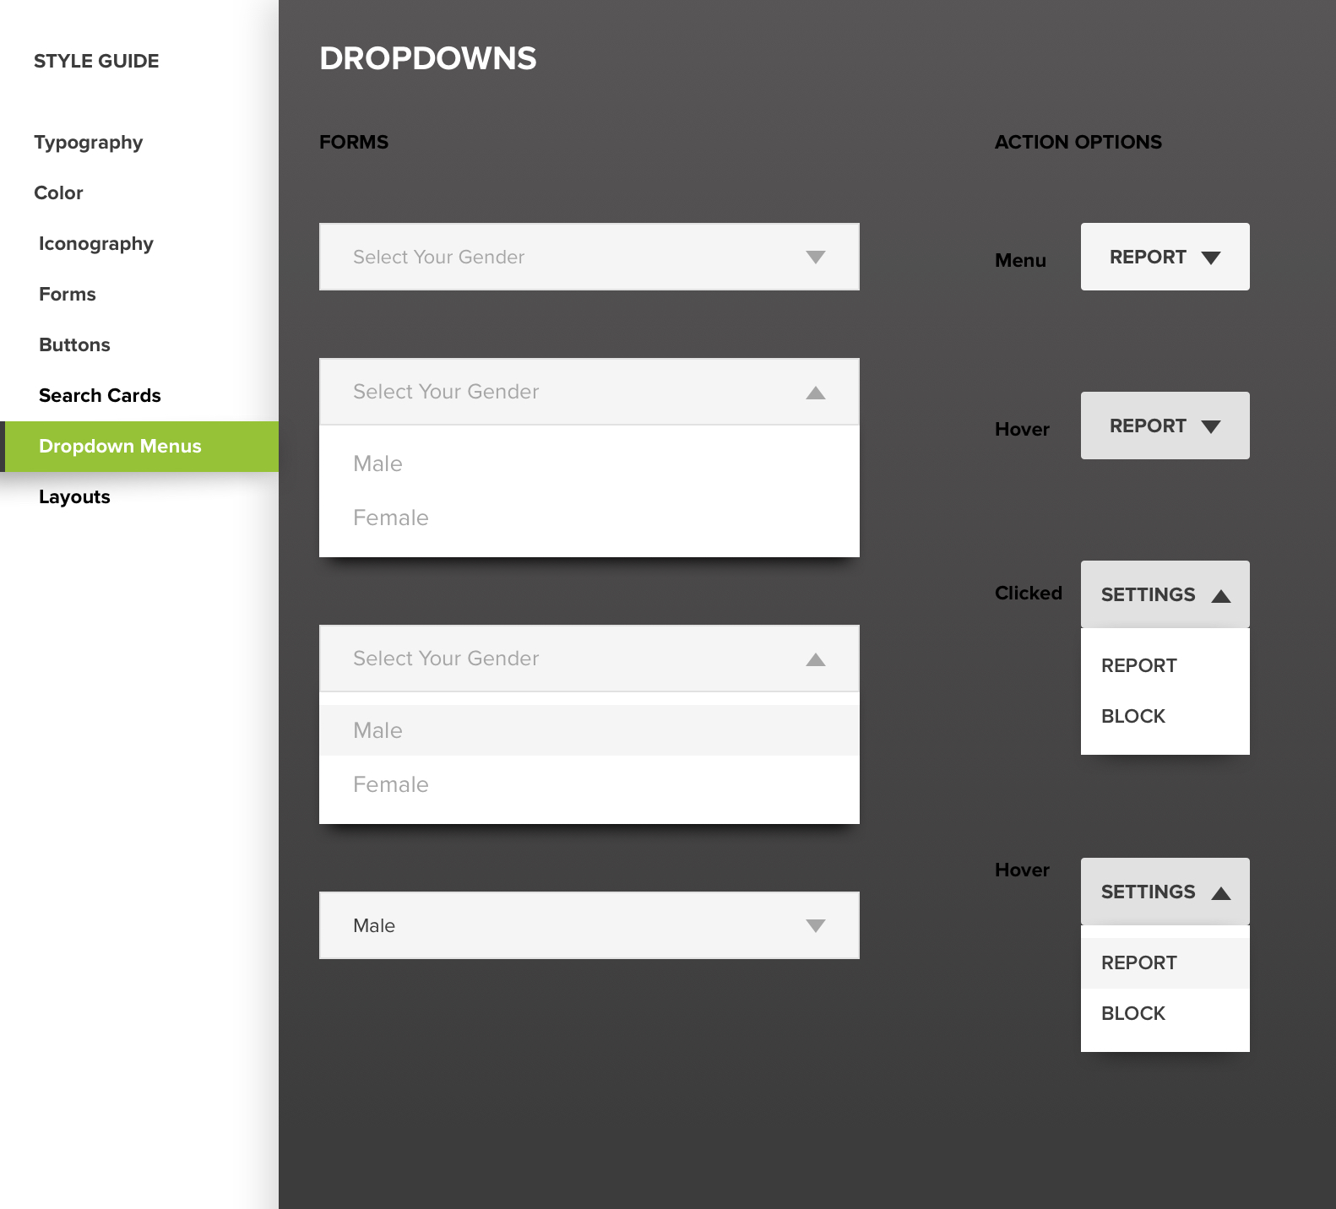Select BLOCK in bottom SETTINGS menu
1336x1209 pixels.
(x=1165, y=1013)
